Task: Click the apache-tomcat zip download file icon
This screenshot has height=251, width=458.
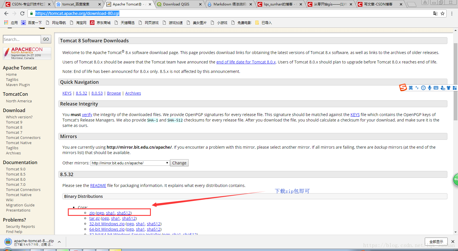Action: click(x=8, y=242)
